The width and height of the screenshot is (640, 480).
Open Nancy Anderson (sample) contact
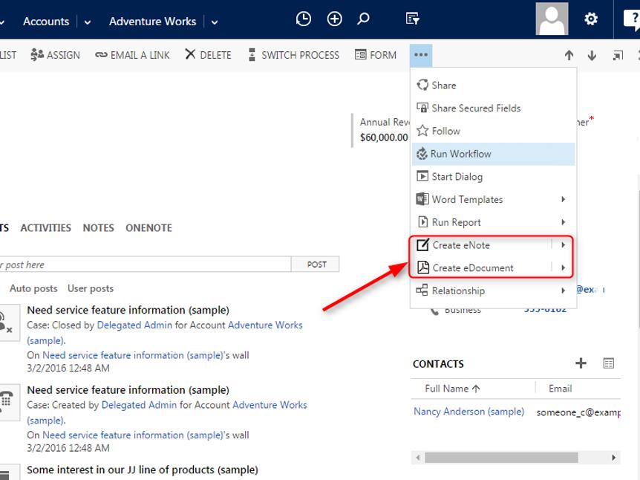tap(468, 412)
